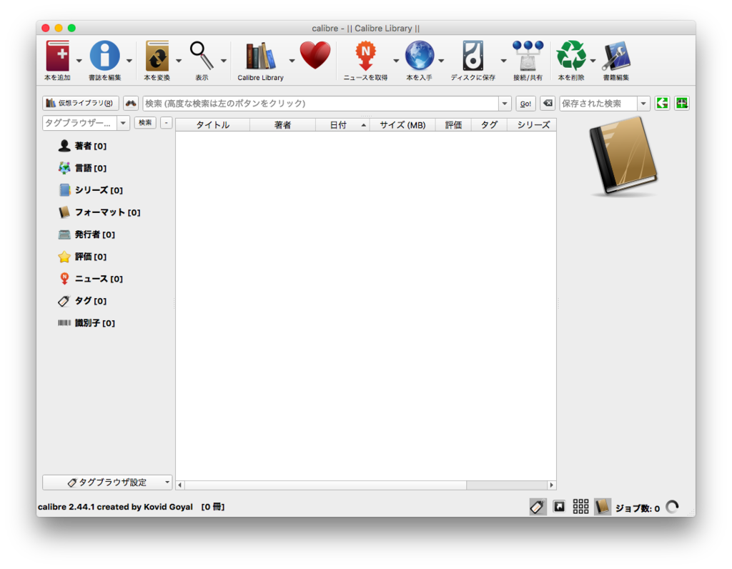Open the 本を削除 dropdown arrow
This screenshot has height=569, width=732.
coord(593,61)
